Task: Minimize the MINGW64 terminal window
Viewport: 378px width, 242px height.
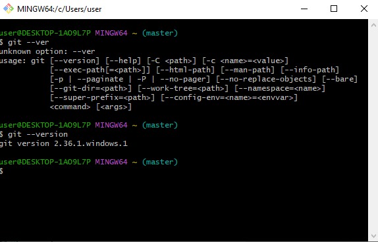Action: click(x=304, y=9)
